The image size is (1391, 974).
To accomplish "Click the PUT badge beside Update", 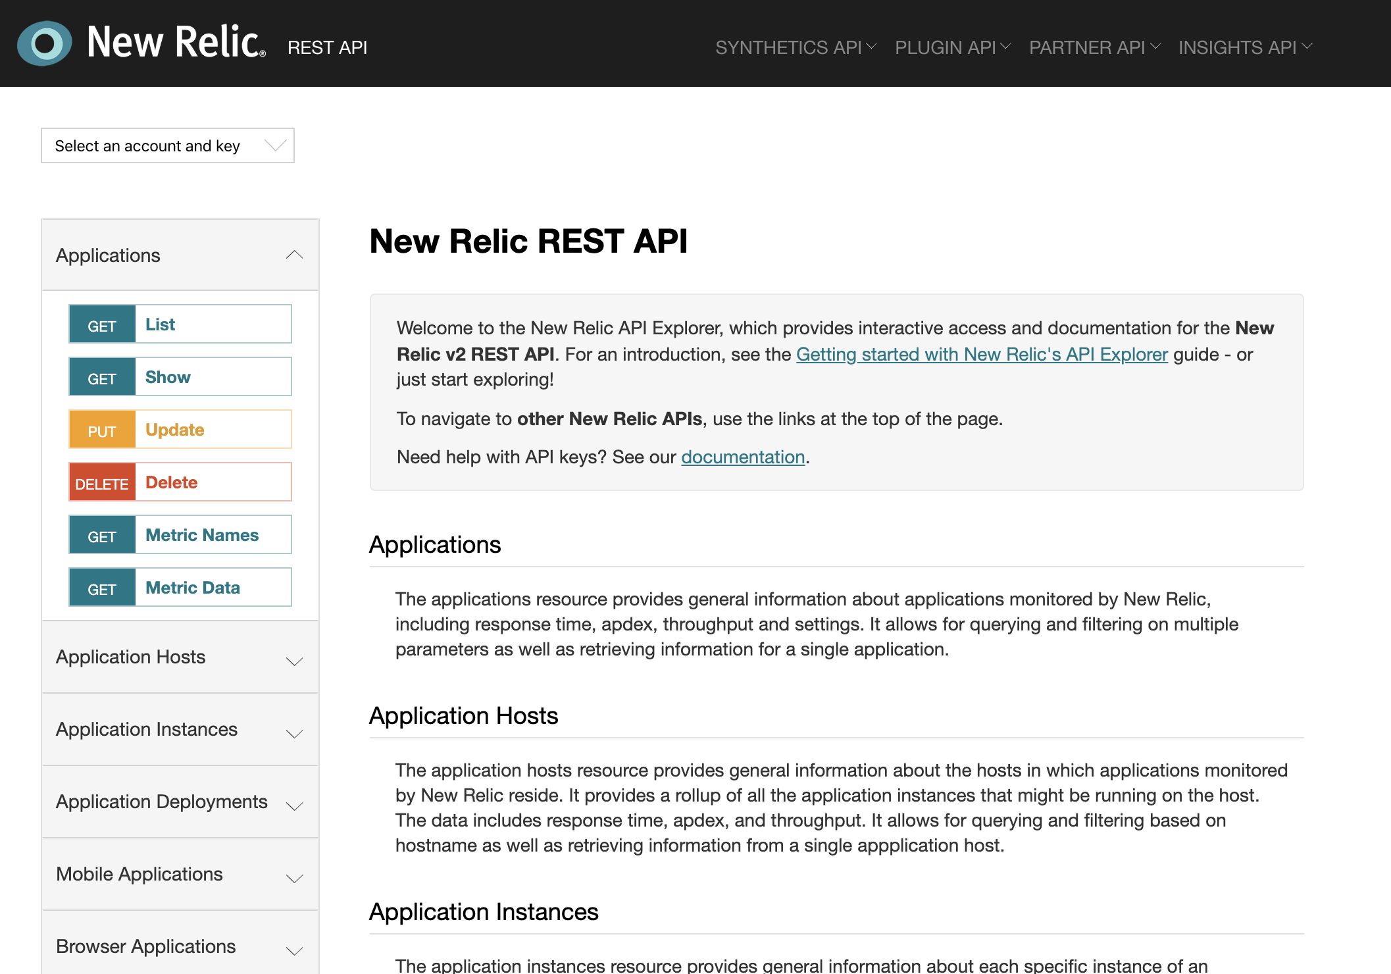I will [x=102, y=430].
